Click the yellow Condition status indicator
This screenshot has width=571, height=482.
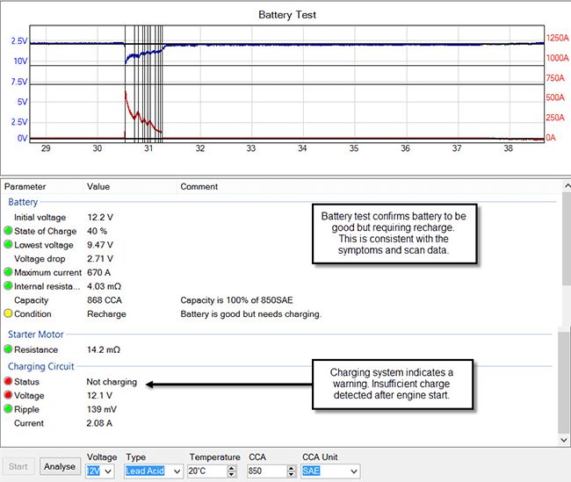8,313
